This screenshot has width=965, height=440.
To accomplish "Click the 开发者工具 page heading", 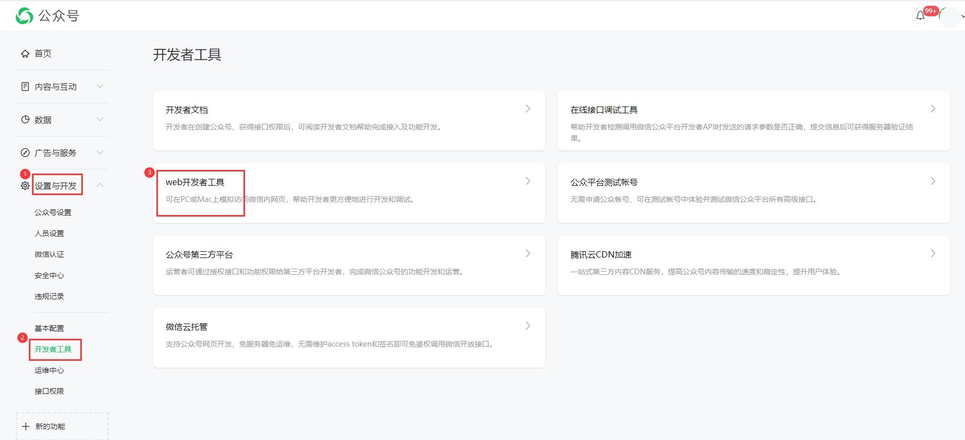I will pos(187,55).
